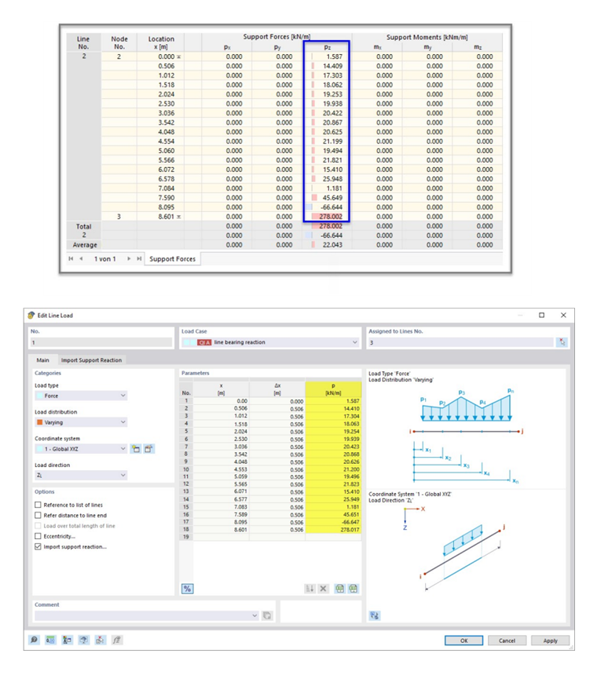
Task: Click the new coordinate system icon
Action: pyautogui.click(x=136, y=449)
